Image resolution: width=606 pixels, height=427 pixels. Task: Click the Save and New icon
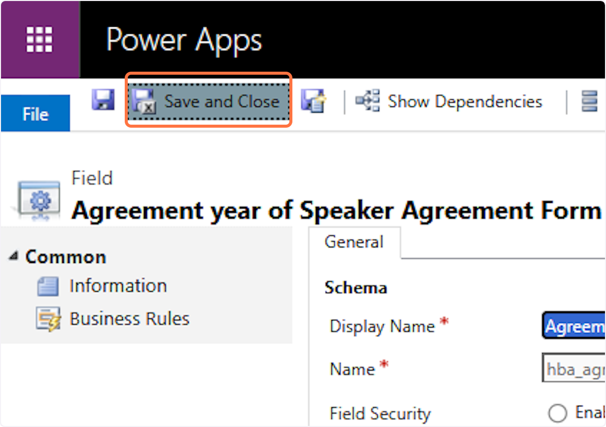point(314,101)
